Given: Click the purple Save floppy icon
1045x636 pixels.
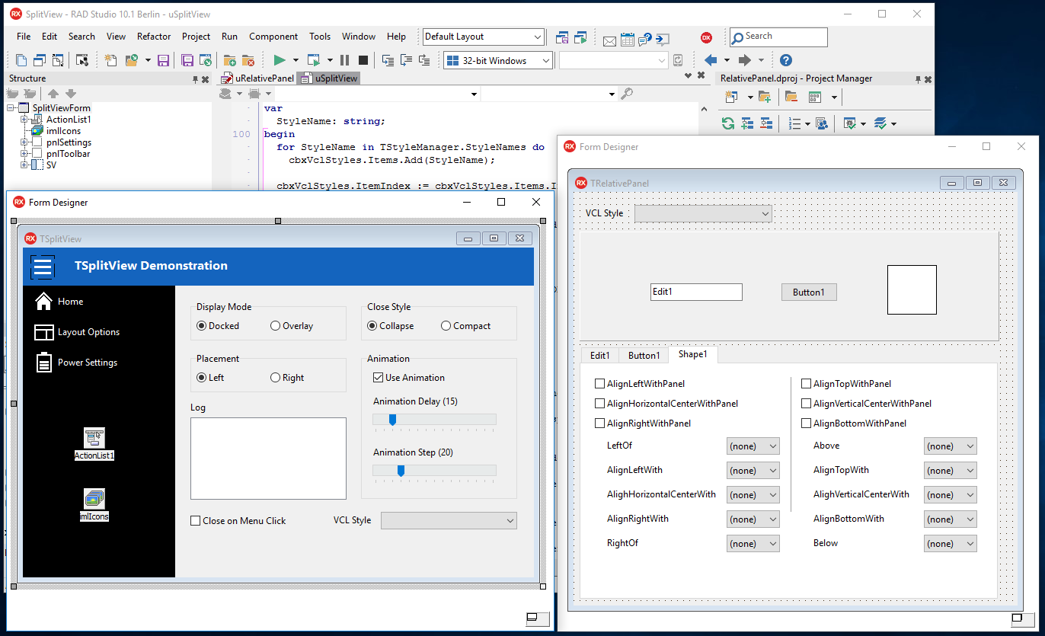Looking at the screenshot, I should click(x=163, y=60).
